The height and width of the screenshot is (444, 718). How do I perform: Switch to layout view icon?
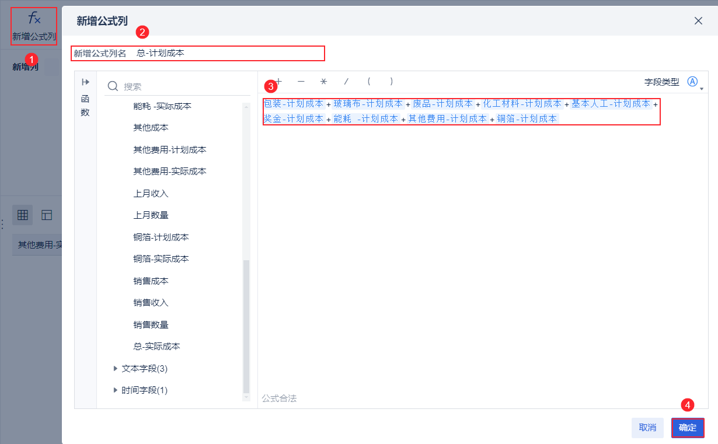click(47, 215)
